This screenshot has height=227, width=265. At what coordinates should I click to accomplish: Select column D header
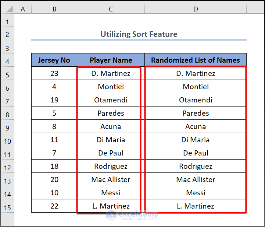(196, 9)
